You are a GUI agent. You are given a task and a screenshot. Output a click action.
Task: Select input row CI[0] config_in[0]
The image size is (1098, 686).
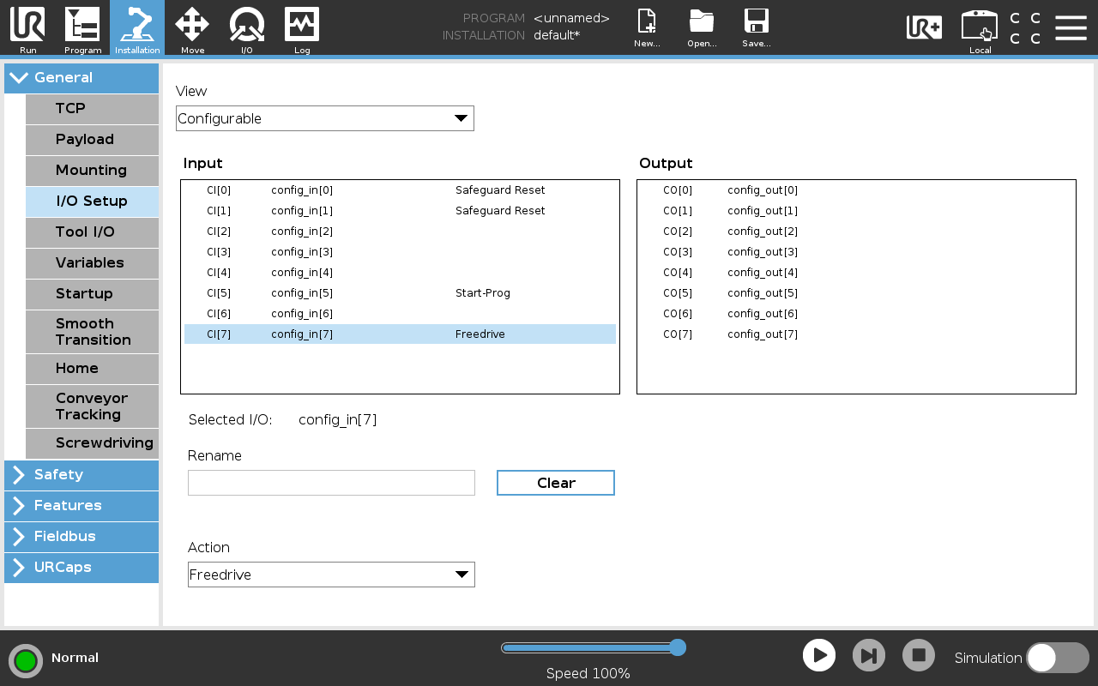click(x=400, y=190)
